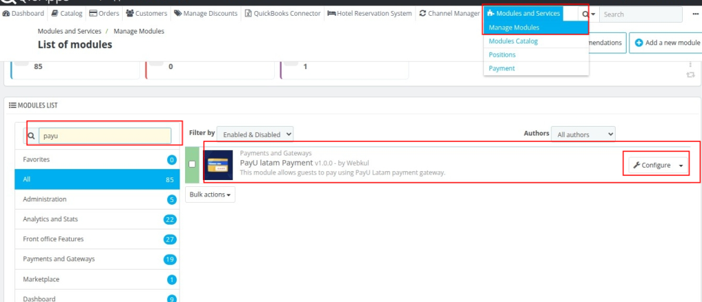The image size is (702, 302).
Task: Select Payments and Gateways category
Action: tap(97, 259)
